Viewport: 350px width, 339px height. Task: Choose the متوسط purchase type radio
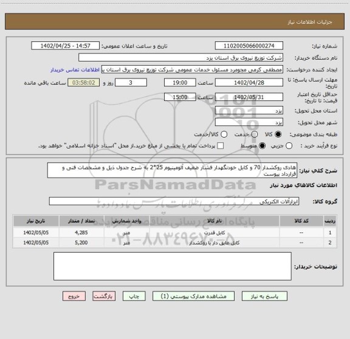pyautogui.click(x=262, y=146)
